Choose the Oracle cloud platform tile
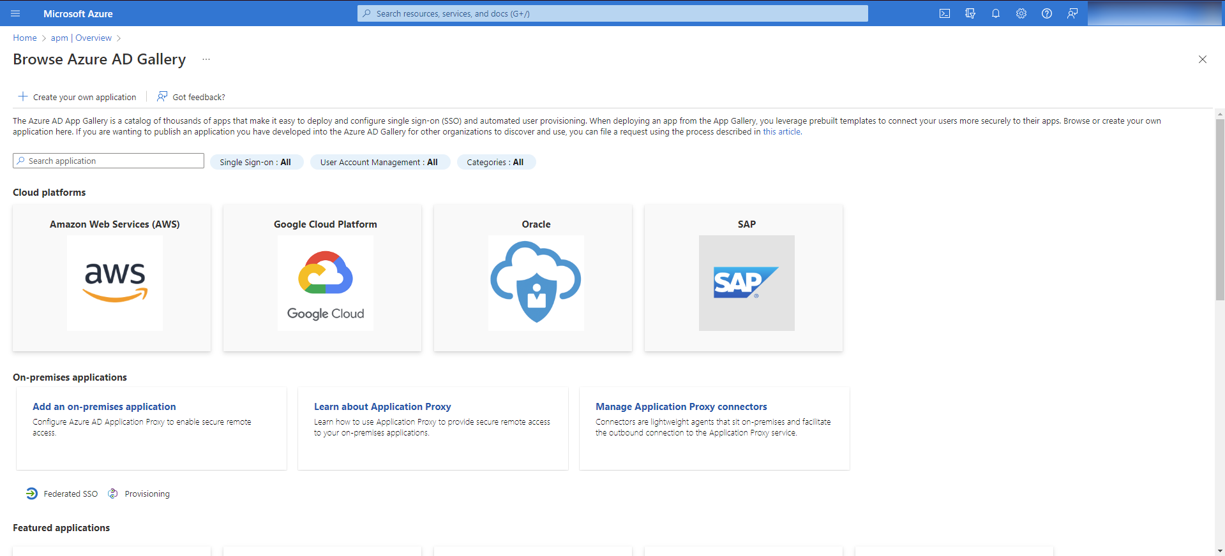This screenshot has width=1225, height=556. (533, 278)
